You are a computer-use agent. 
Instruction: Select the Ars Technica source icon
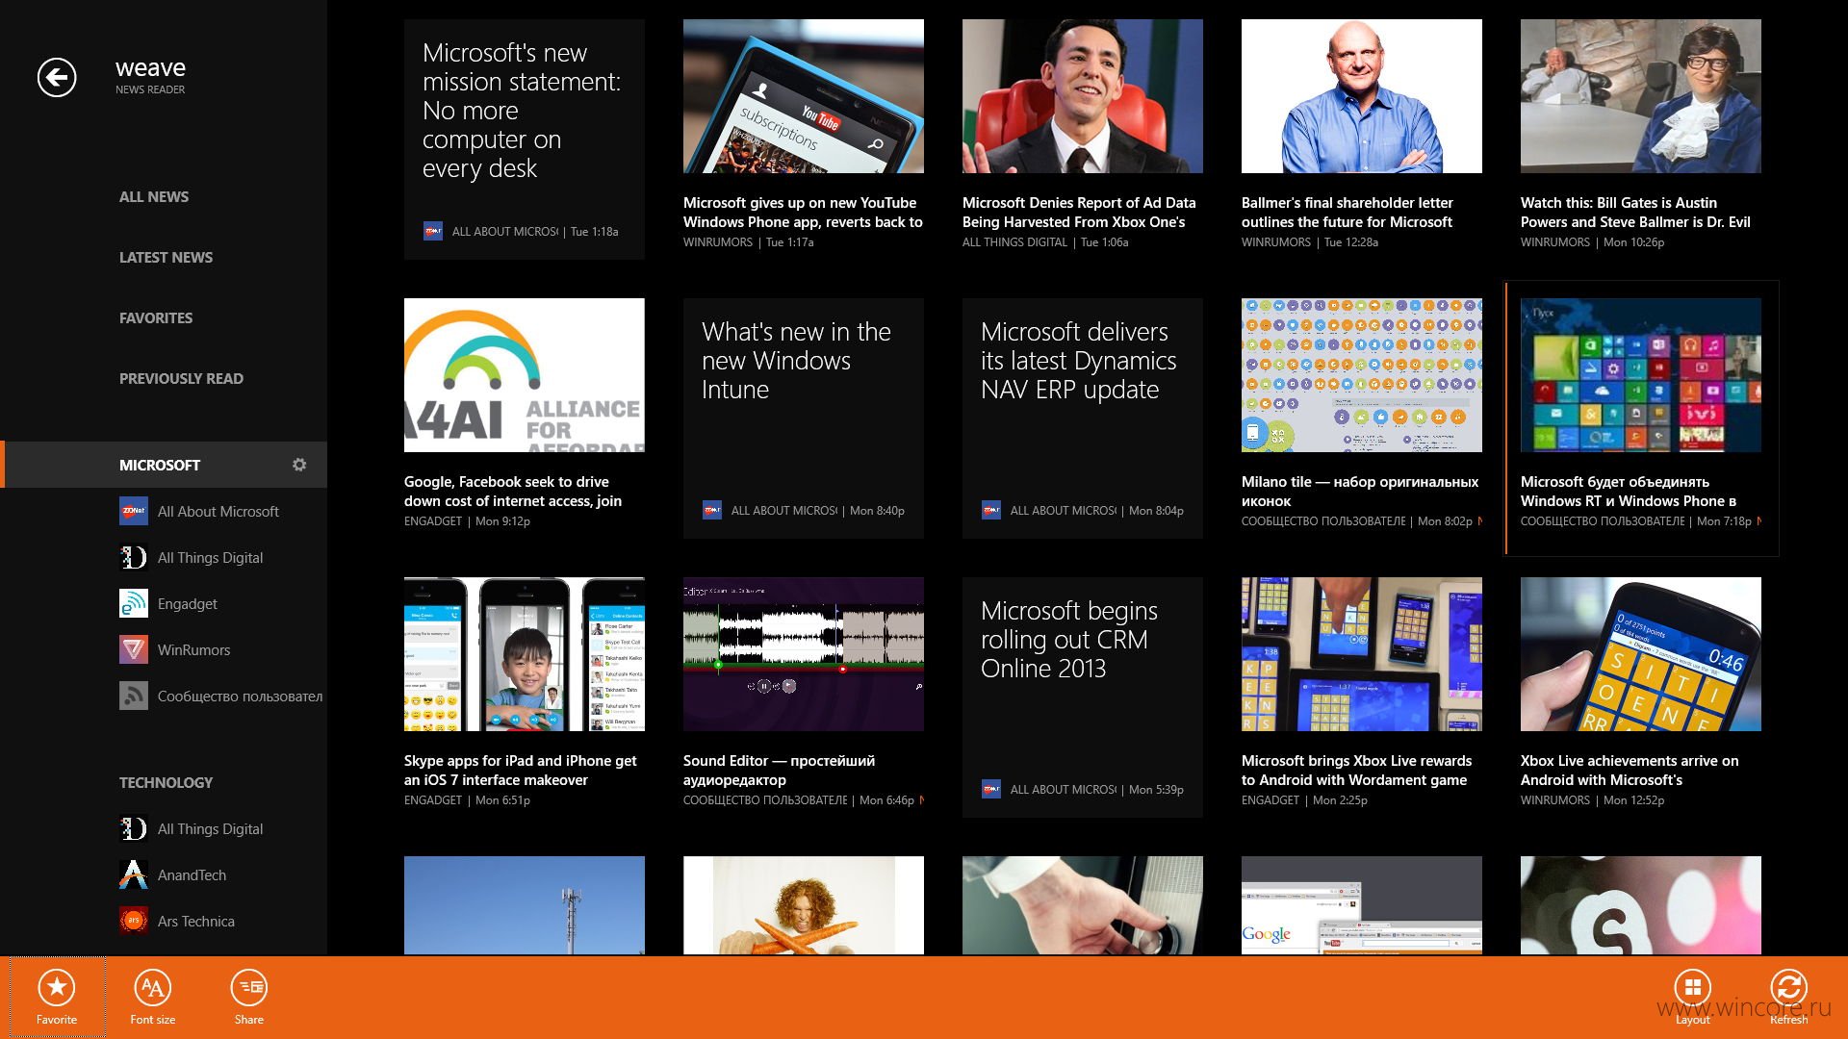134,921
